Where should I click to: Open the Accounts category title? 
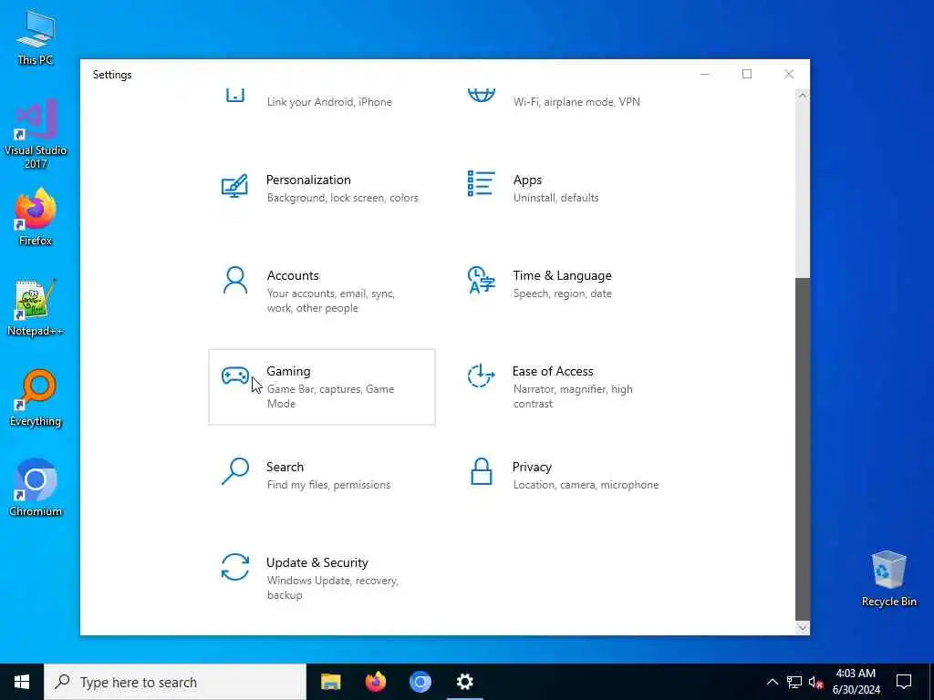293,275
